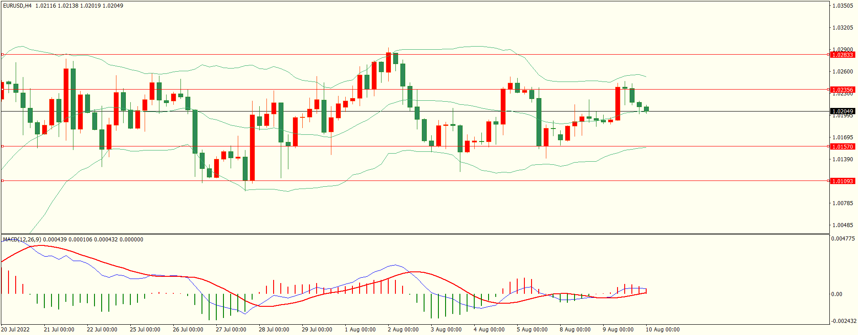Viewport: 858px width, 335px height.
Task: Click the MACD 0.00 zero level label
Action: pyautogui.click(x=837, y=294)
